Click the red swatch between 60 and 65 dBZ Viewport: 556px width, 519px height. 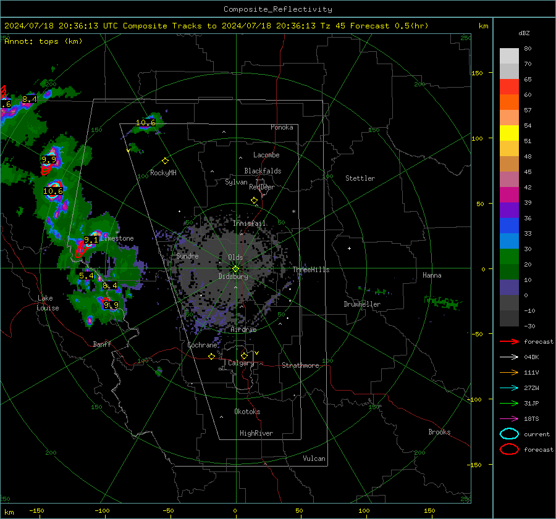(x=509, y=87)
